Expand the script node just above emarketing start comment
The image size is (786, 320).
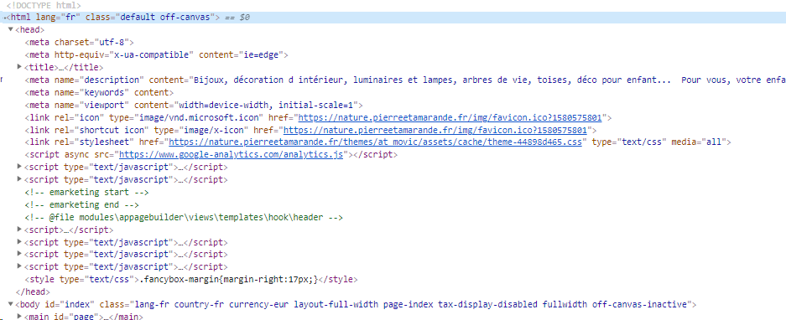click(19, 179)
